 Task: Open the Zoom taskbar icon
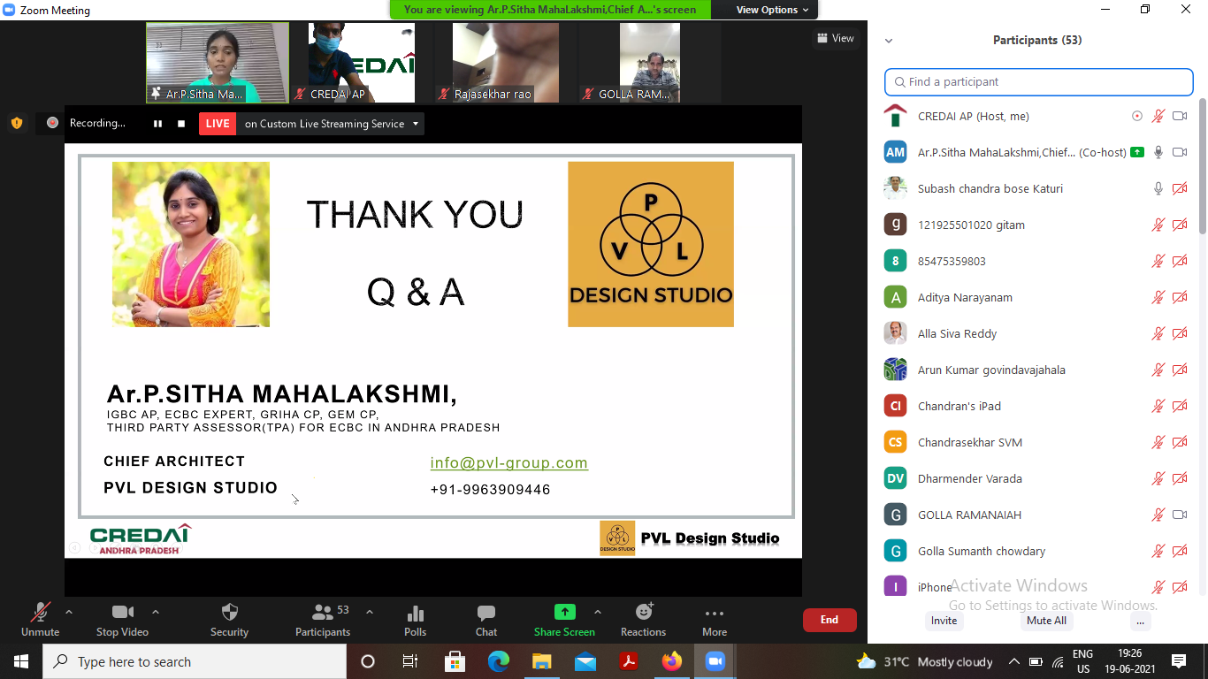715,661
